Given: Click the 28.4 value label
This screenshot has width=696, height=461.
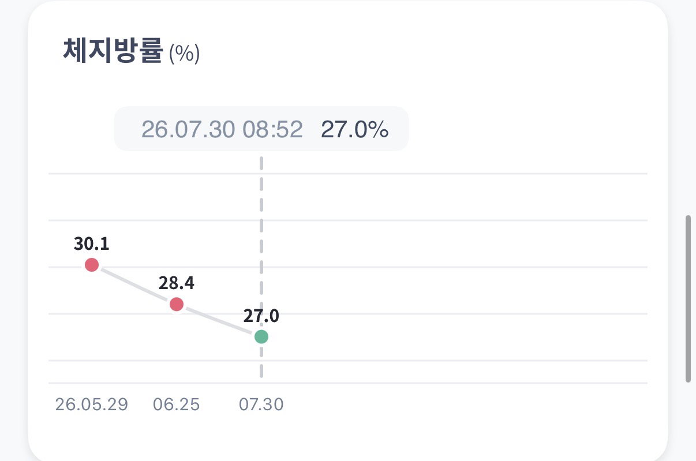Looking at the screenshot, I should point(177,283).
